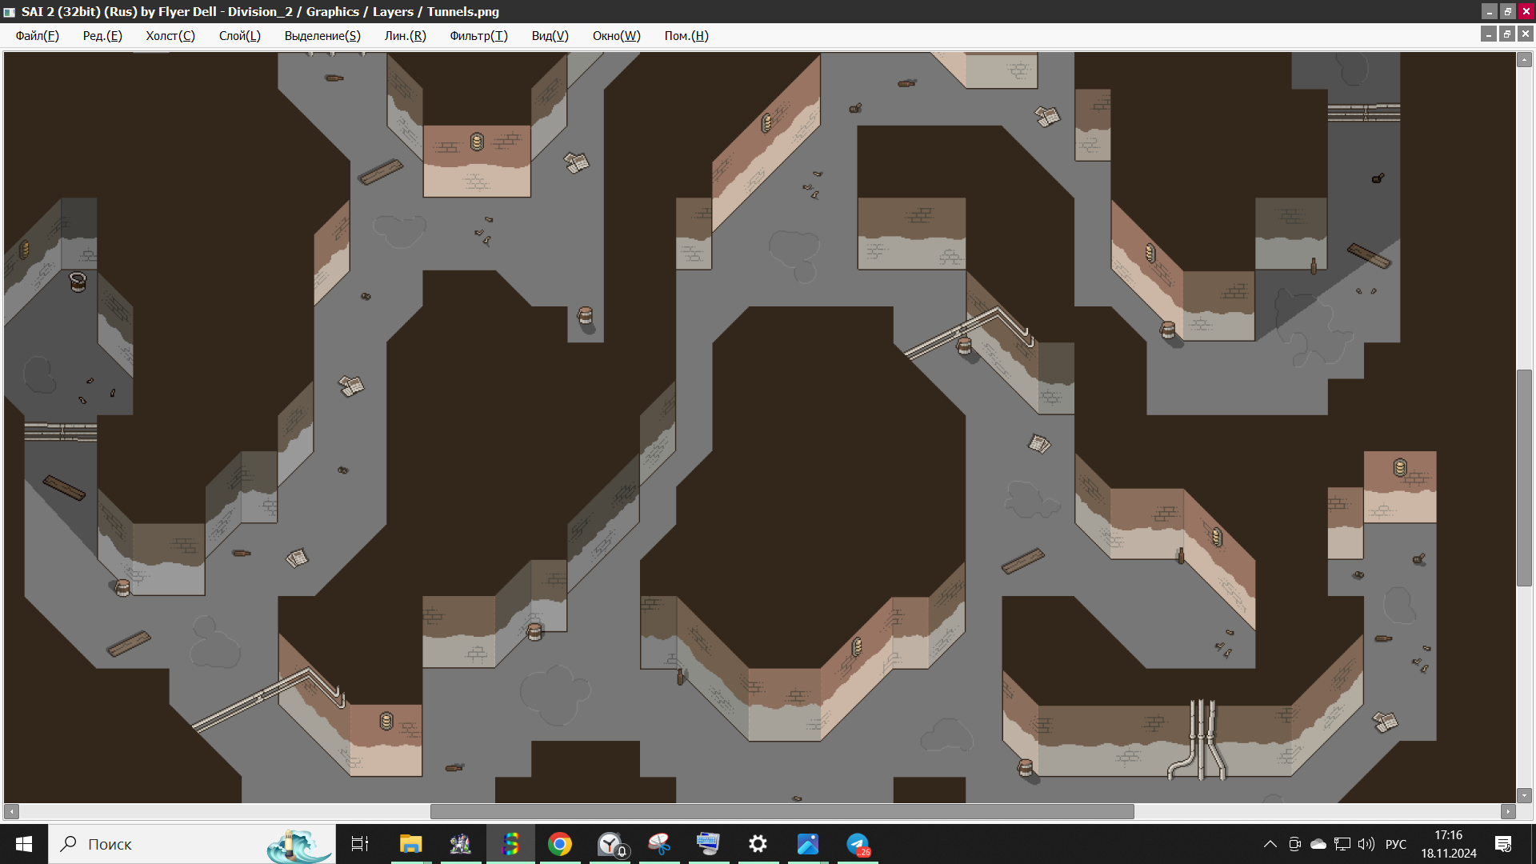
Task: Click the horizontal scrollbar right arrow
Action: pyautogui.click(x=1508, y=811)
